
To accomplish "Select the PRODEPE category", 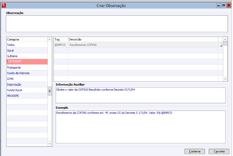I will (x=27, y=96).
